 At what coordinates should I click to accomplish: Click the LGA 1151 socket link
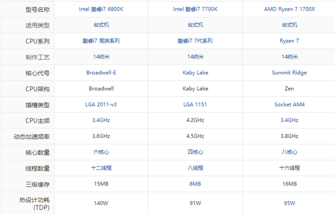(x=195, y=105)
